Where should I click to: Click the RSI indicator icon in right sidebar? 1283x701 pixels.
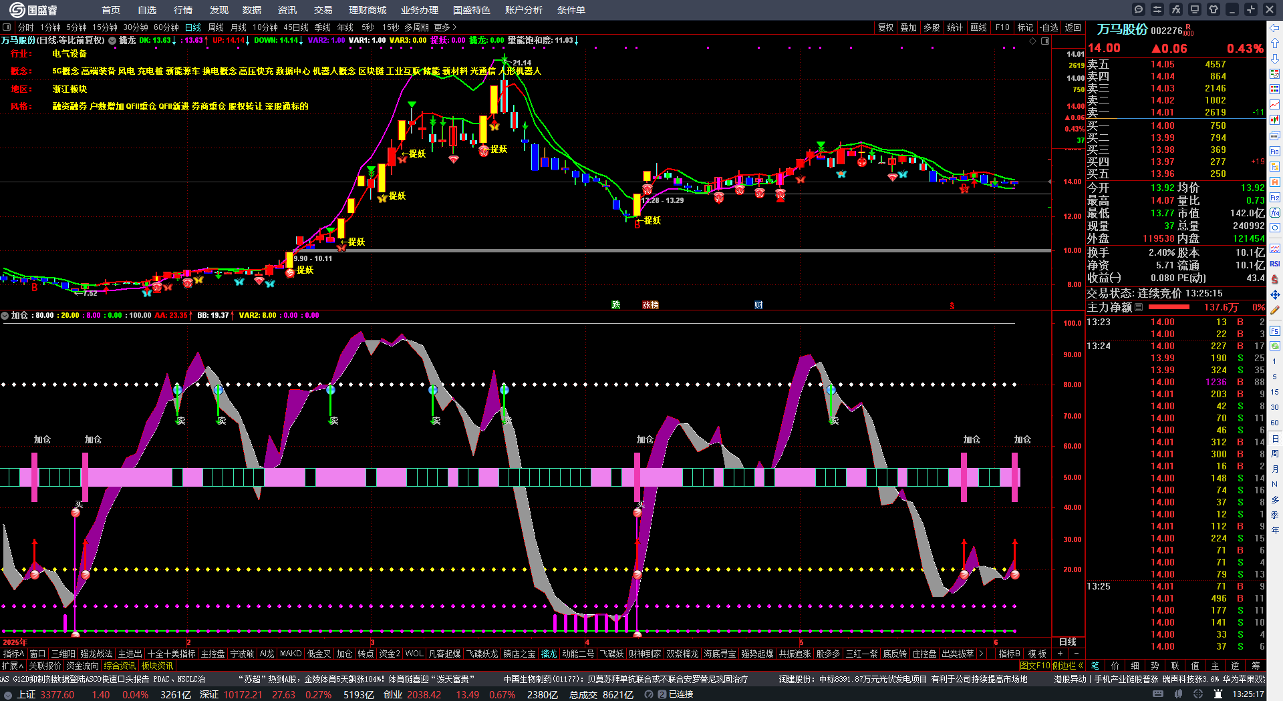tap(1275, 264)
